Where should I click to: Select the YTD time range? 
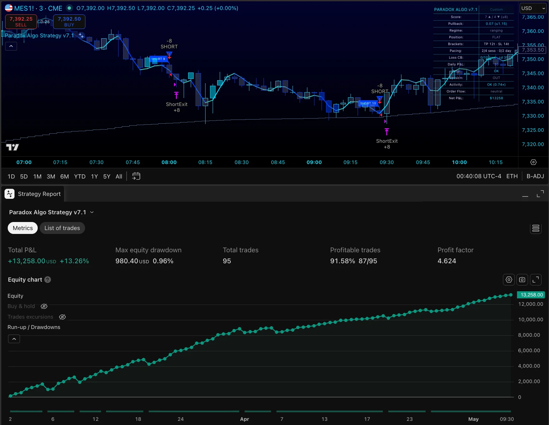pyautogui.click(x=80, y=177)
